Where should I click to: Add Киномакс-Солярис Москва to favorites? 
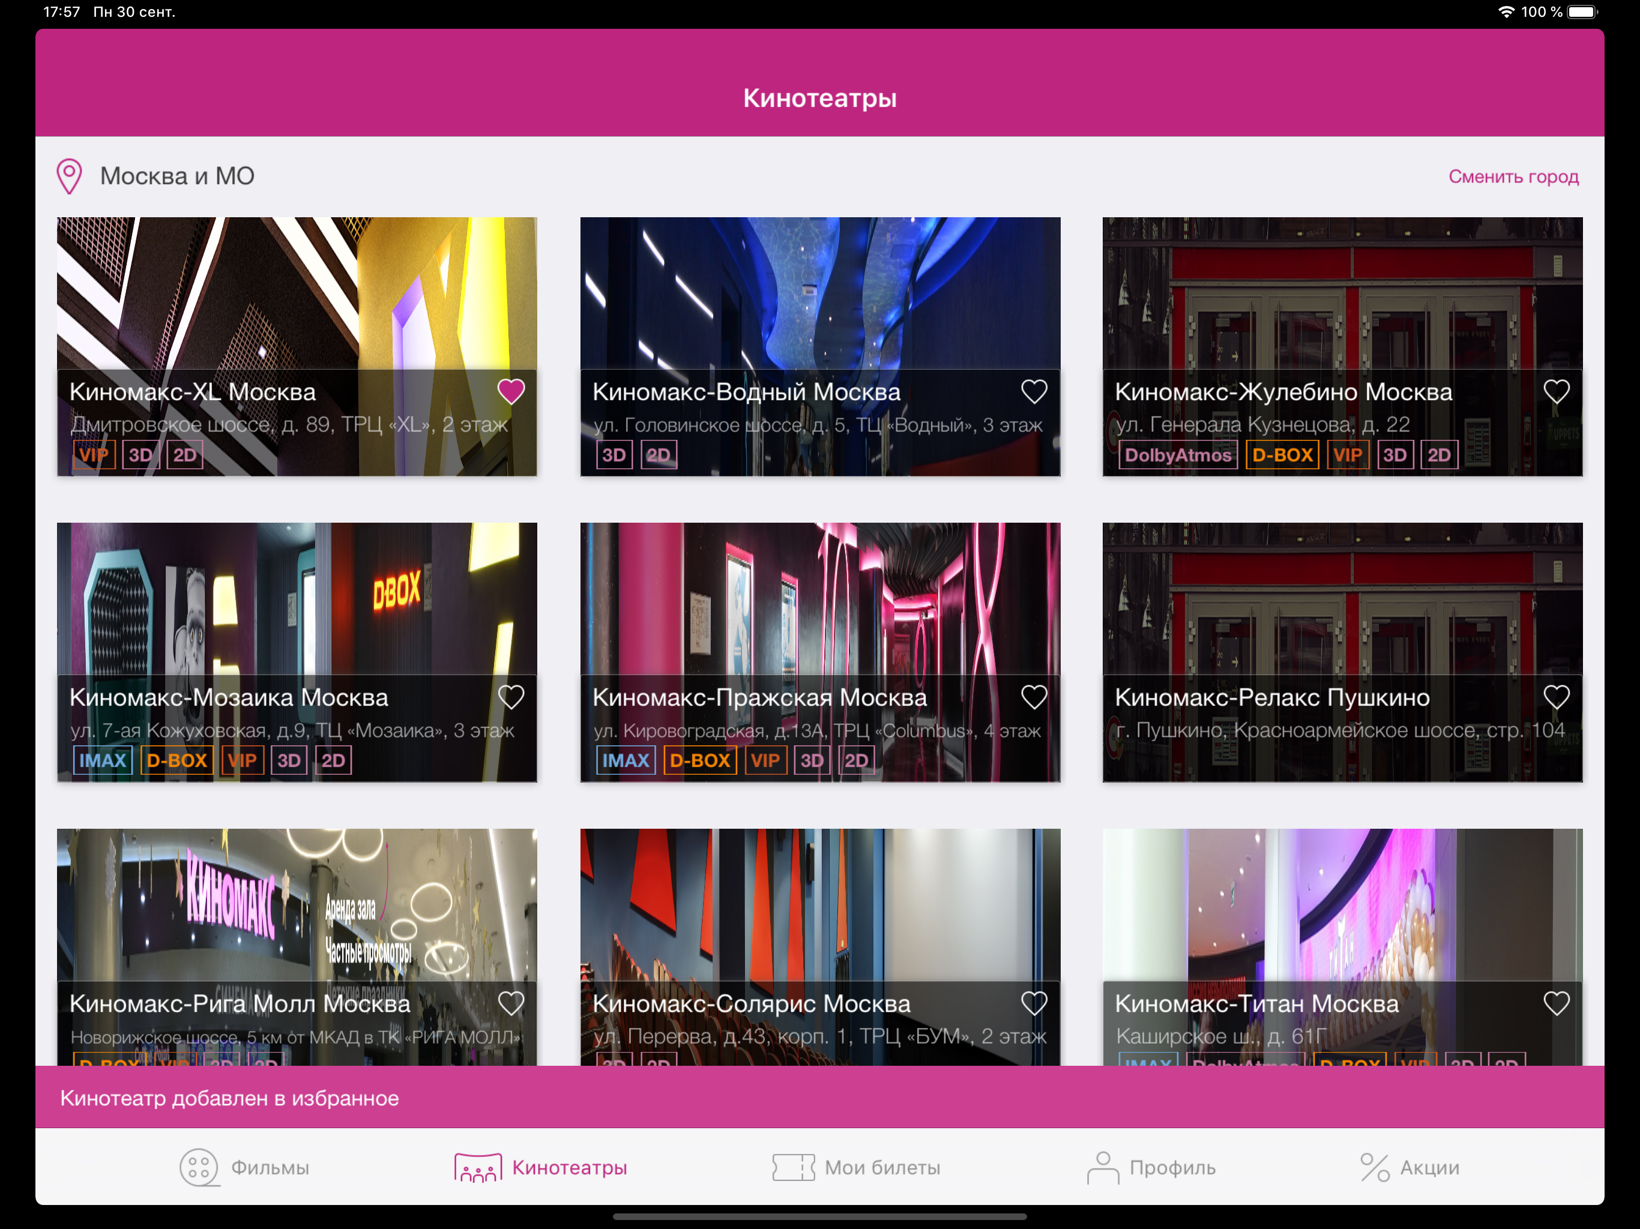click(1034, 1003)
